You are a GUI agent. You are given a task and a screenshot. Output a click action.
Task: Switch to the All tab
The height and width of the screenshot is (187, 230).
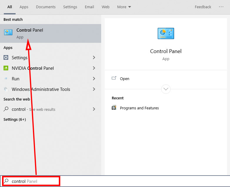point(10,7)
